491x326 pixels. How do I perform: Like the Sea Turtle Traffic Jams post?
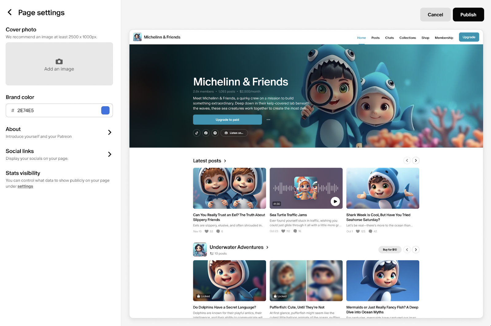pos(283,231)
